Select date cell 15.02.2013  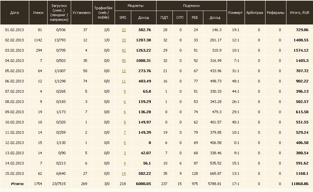point(14,173)
